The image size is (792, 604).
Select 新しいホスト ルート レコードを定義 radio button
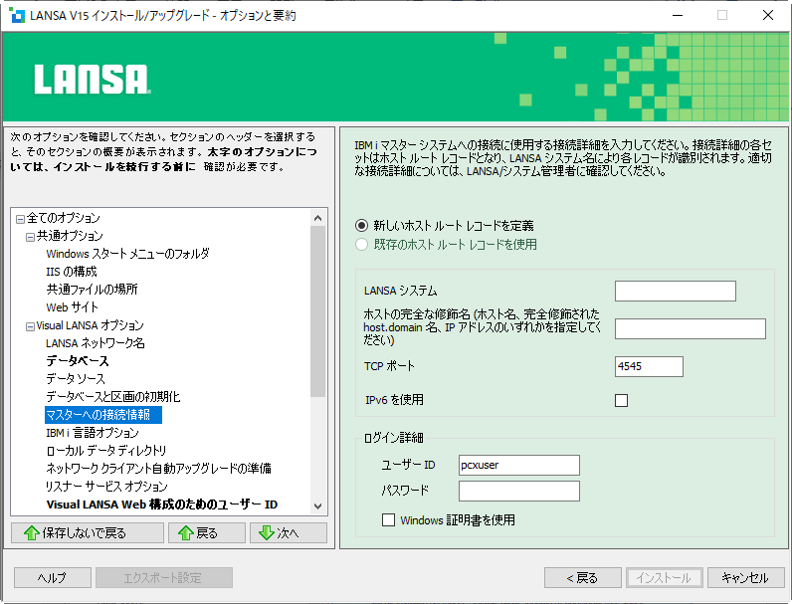pyautogui.click(x=361, y=225)
